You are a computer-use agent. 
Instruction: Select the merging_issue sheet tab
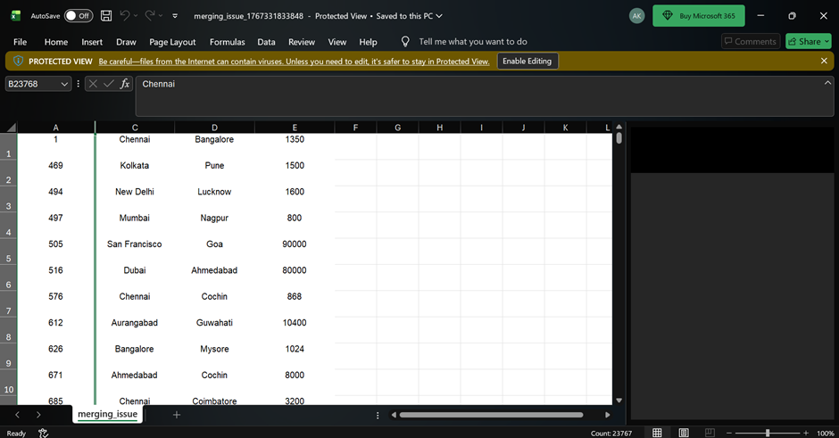(107, 414)
